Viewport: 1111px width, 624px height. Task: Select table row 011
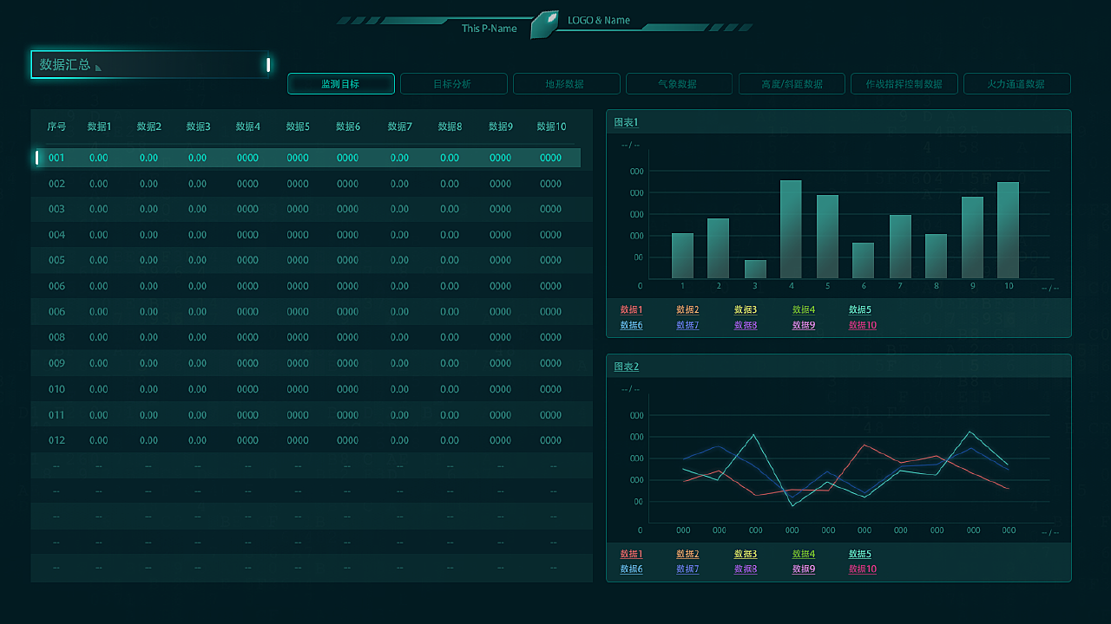312,415
